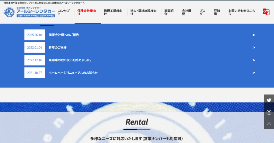Open the ブログ menu item
This screenshot has width=274, height=143.
click(202, 12)
